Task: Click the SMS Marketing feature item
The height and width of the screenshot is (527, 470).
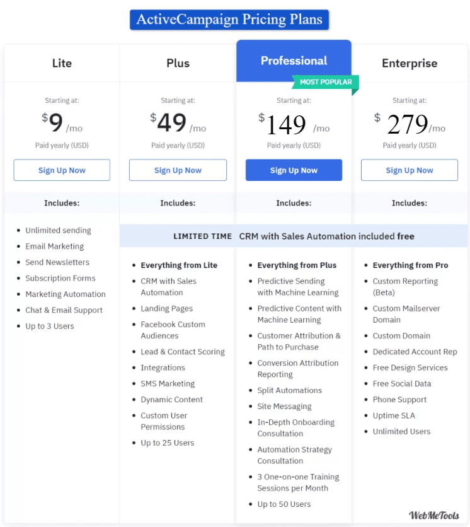Action: [x=168, y=383]
